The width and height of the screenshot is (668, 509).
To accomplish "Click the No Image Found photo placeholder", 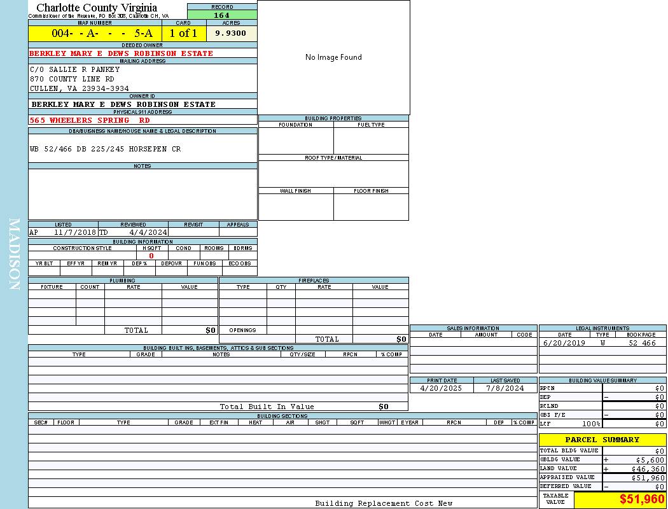I will pos(333,57).
